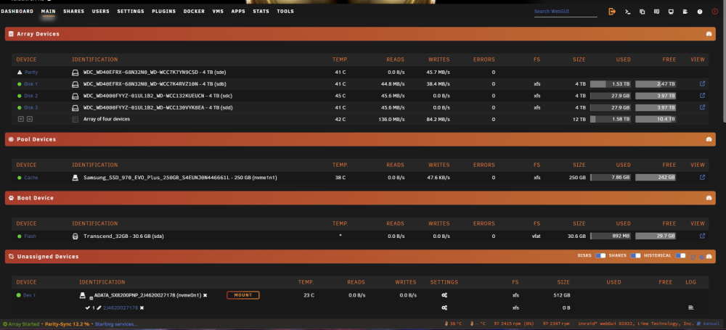Image resolution: width=726 pixels, height=330 pixels.
Task: Click the pencil rename icon for partition 1
Action: tap(99, 308)
